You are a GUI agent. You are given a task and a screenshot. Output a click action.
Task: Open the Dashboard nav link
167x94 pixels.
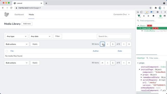19,15
